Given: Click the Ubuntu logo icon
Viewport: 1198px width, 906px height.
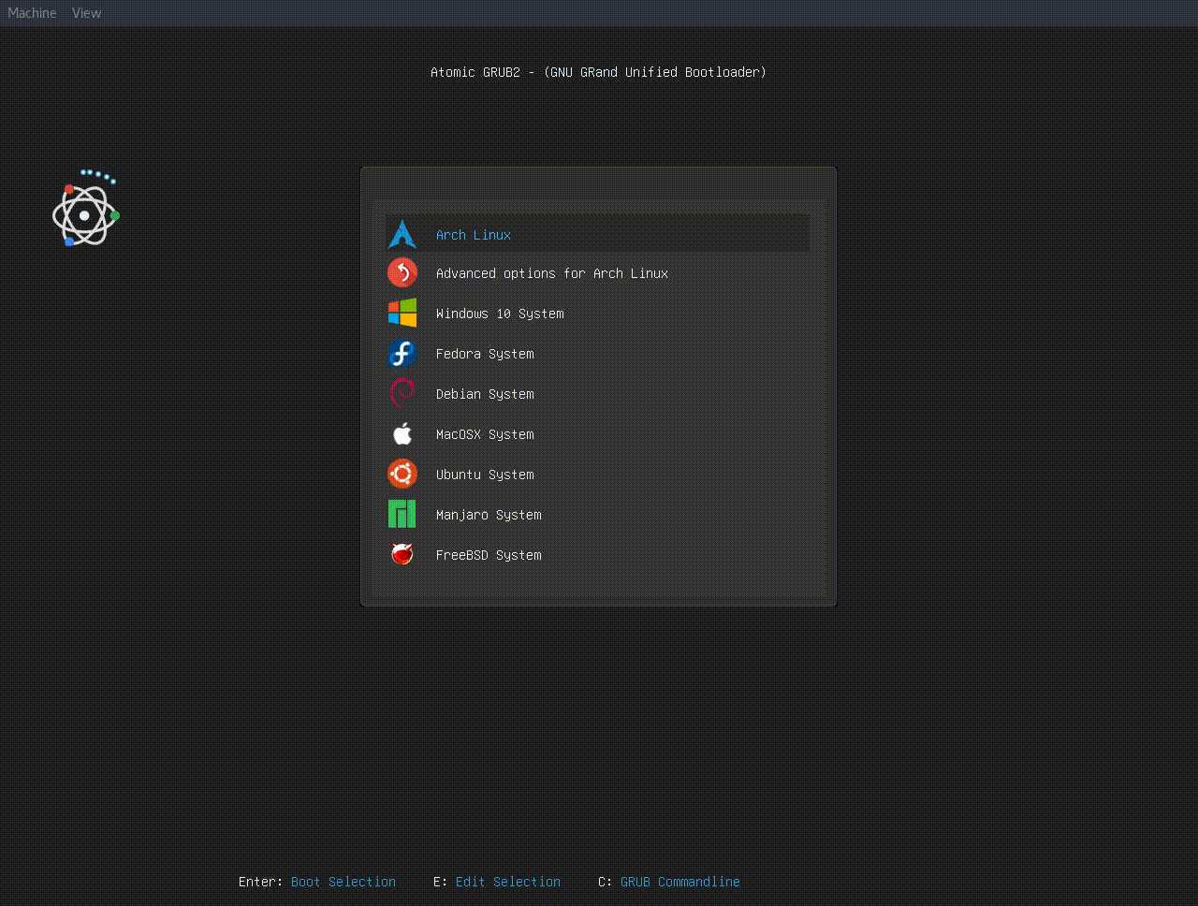Looking at the screenshot, I should 402,474.
